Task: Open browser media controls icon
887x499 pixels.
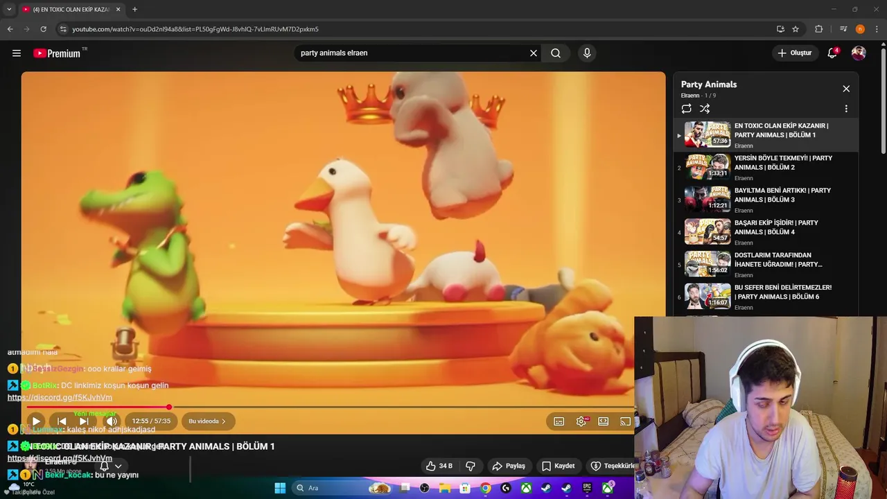Action: (843, 29)
